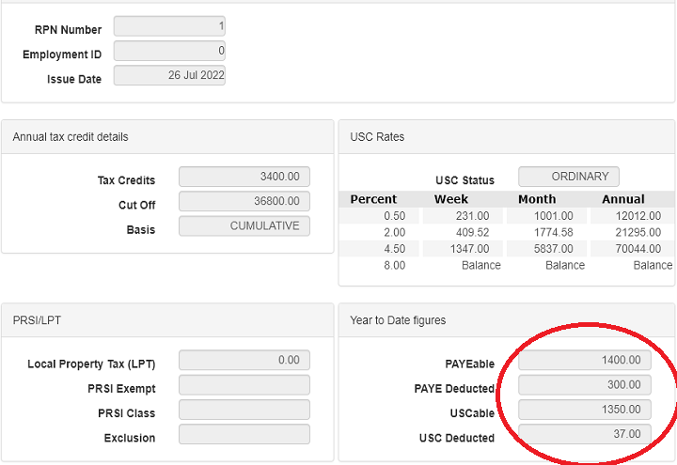Click the USCable label
This screenshot has width=677, height=465.
click(472, 413)
